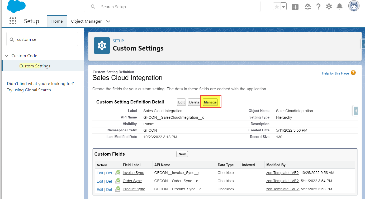Click the Object Name value SalesCloudIntegration
This screenshot has height=199, width=365.
point(295,111)
